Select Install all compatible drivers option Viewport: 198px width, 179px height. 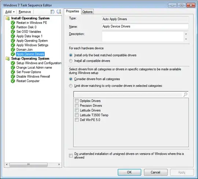point(71,61)
